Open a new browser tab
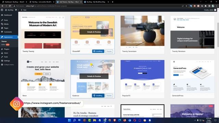This screenshot has width=219, height=123. [113, 2]
